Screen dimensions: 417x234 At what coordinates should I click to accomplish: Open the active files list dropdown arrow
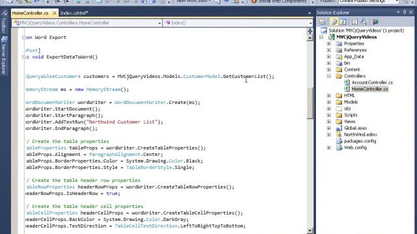[x=309, y=13]
